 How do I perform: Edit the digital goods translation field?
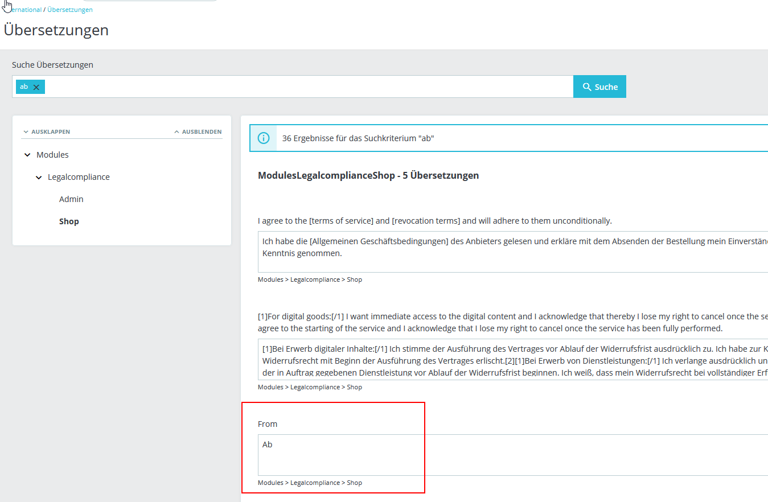coord(512,360)
